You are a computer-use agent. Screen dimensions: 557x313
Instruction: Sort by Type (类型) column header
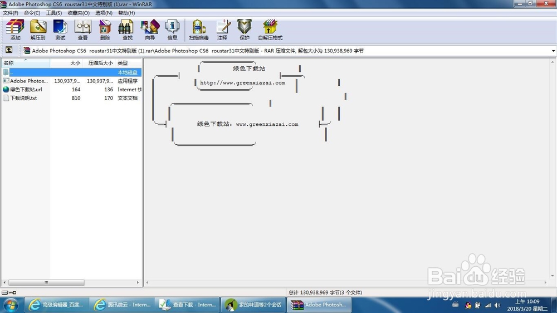click(129, 63)
